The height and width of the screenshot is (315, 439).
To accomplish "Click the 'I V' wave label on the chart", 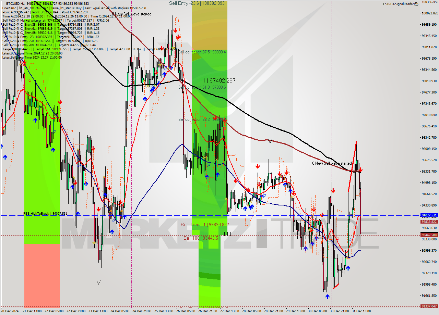I will [x=269, y=141].
